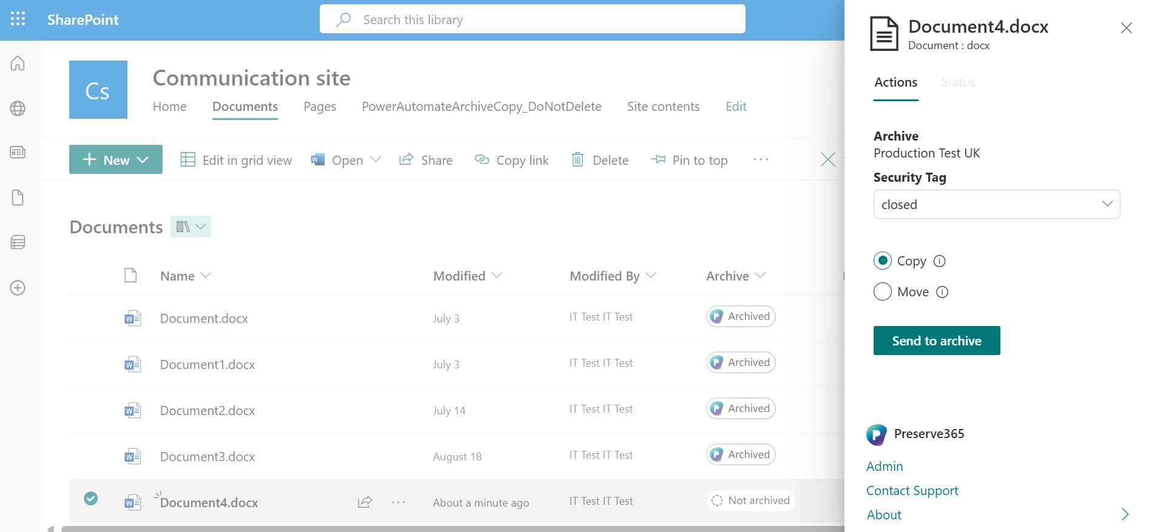This screenshot has width=1149, height=532.
Task: Click the Word icon for Document3.docx
Action: [x=132, y=456]
